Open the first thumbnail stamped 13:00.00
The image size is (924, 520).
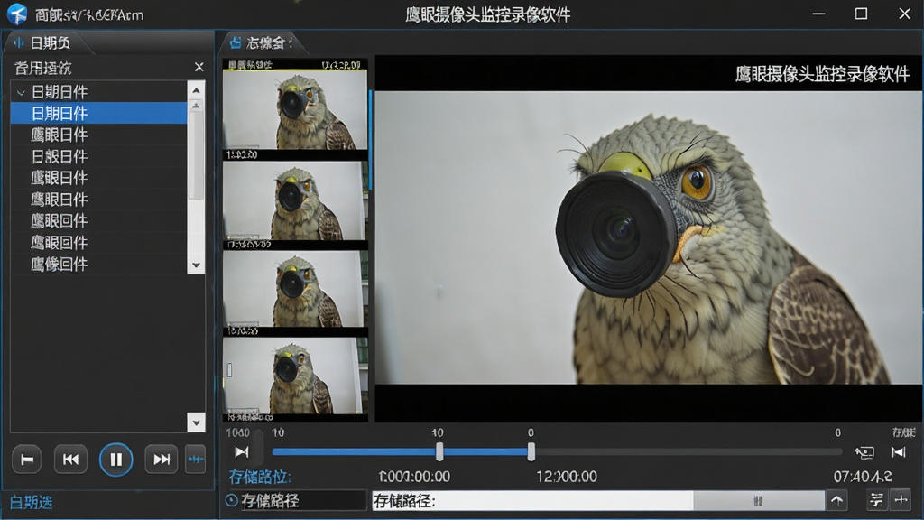pos(295,110)
